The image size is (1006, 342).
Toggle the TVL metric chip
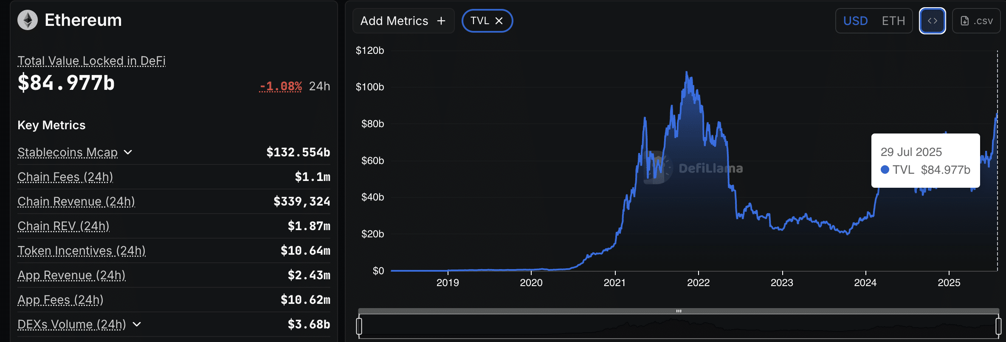click(x=480, y=21)
